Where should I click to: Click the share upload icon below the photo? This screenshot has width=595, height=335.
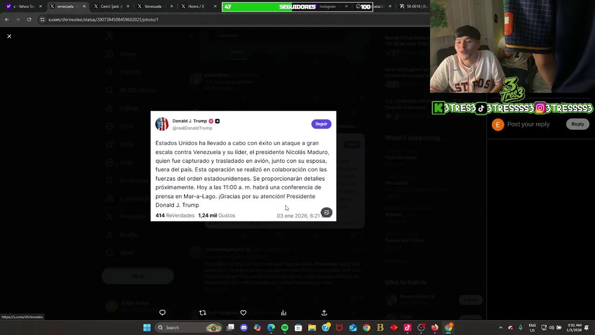(324, 313)
